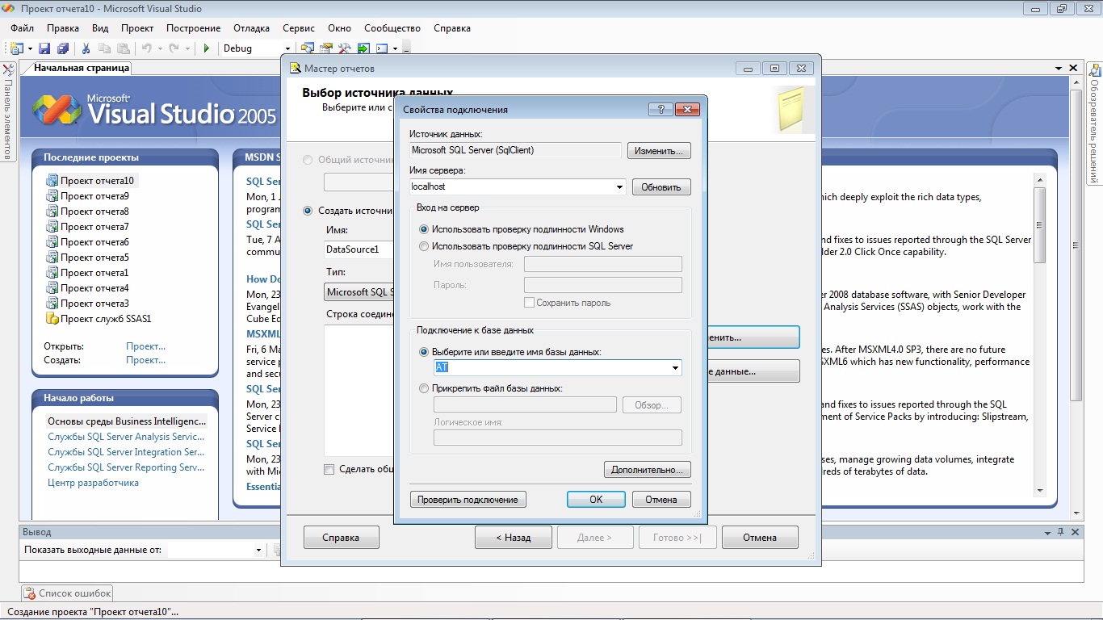The width and height of the screenshot is (1103, 620).
Task: Open the Правка menu
Action: pos(63,27)
